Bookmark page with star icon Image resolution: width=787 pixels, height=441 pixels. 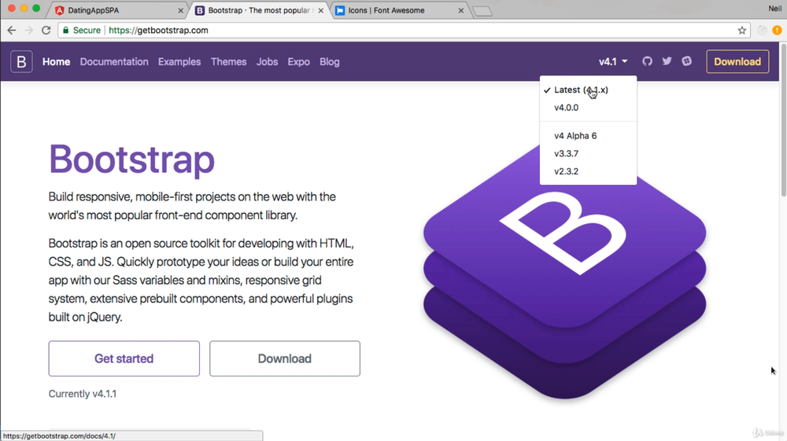742,30
